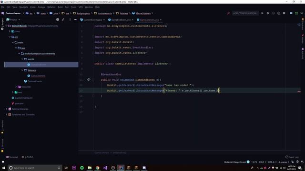
Task: Open Windows Start button
Action: pyautogui.click(x=4, y=168)
